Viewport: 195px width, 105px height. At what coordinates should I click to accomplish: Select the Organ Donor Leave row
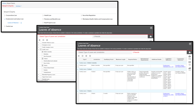[x=47, y=77]
